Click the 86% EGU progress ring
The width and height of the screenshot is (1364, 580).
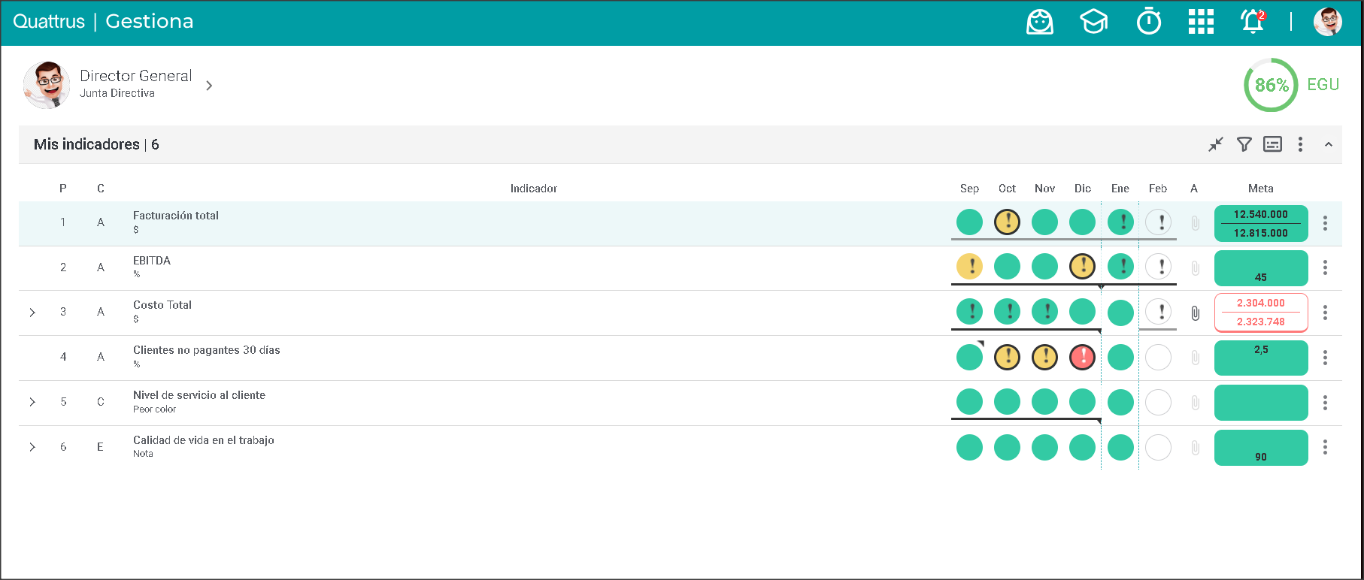coord(1271,85)
